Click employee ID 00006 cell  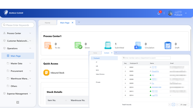tap(132, 75)
